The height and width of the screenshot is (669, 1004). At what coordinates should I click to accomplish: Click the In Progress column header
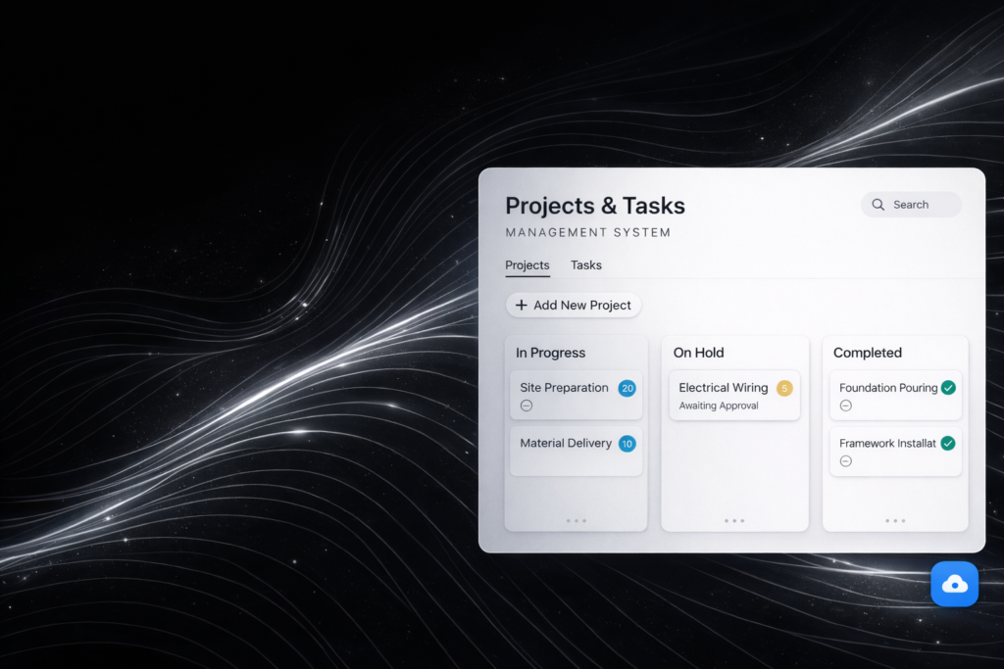(x=551, y=353)
